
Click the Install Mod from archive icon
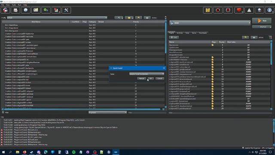click(15, 10)
